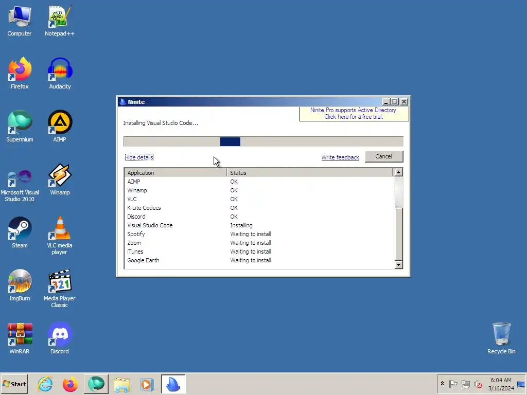This screenshot has width=527, height=395.
Task: Click the Action Center flag tray icon
Action: pos(453,384)
